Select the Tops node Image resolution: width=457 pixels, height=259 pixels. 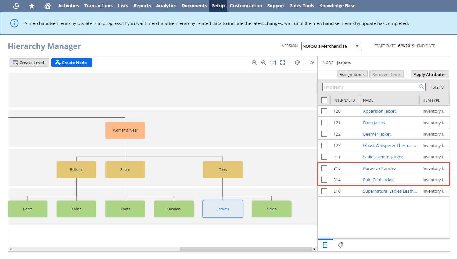coord(223,169)
